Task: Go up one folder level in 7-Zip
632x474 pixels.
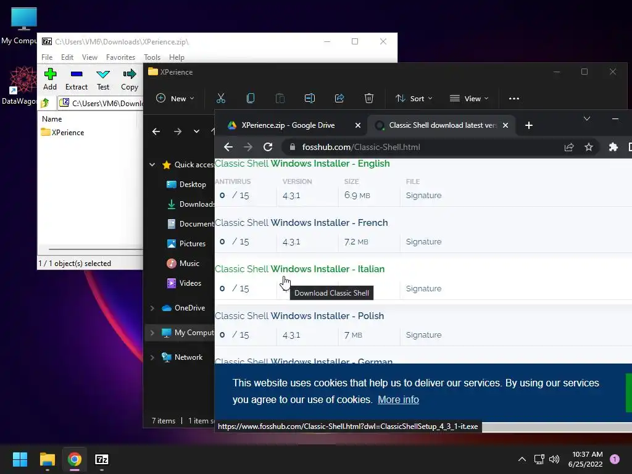Action: click(x=45, y=103)
